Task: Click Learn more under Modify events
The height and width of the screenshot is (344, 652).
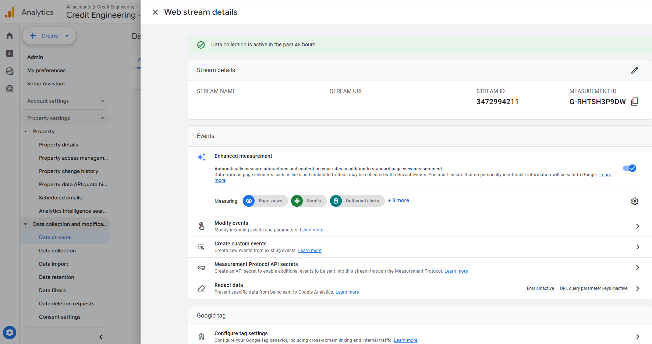Action: click(x=312, y=230)
